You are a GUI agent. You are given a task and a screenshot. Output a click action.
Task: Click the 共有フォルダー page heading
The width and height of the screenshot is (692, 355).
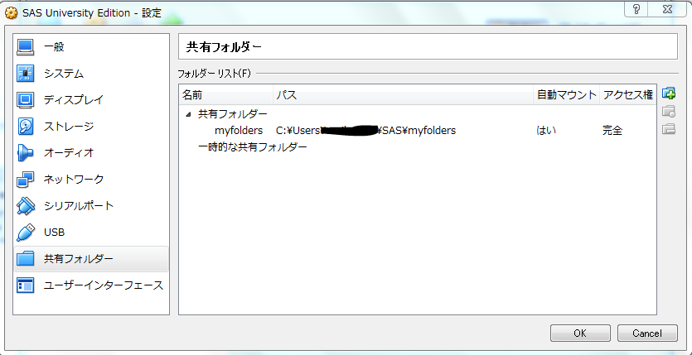(224, 47)
